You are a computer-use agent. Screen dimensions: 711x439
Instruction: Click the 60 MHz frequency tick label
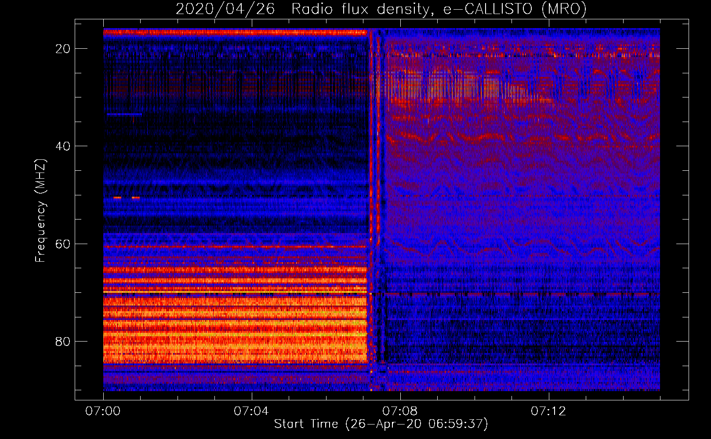point(63,244)
